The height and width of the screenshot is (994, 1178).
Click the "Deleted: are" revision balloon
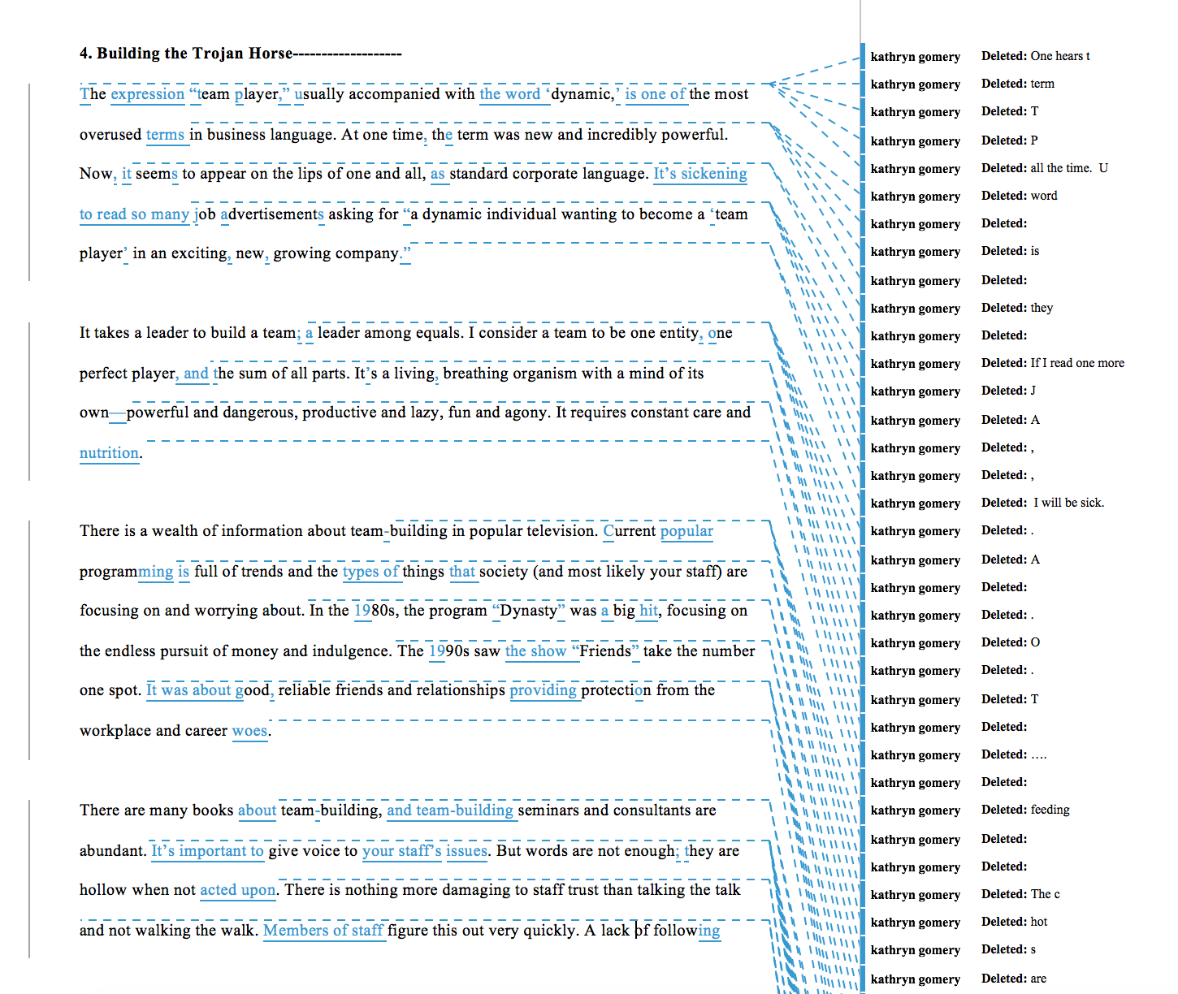[x=1014, y=979]
